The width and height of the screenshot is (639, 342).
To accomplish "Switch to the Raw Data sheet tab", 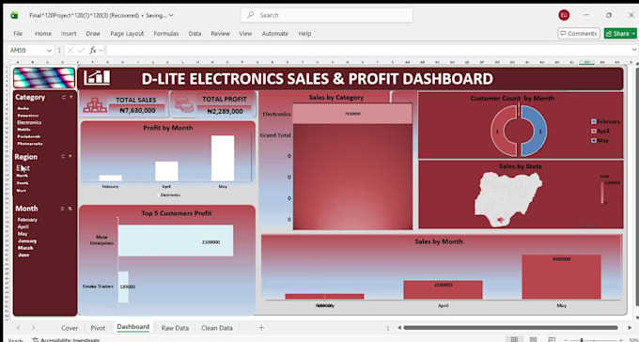I will 175,328.
